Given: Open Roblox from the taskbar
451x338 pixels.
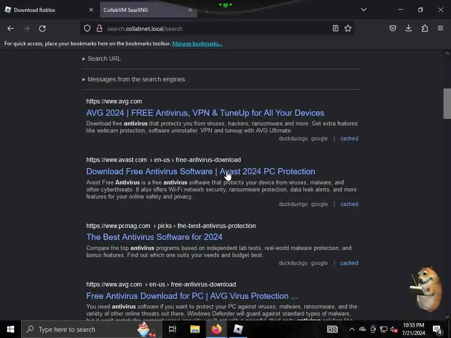Looking at the screenshot, I should pos(238,329).
